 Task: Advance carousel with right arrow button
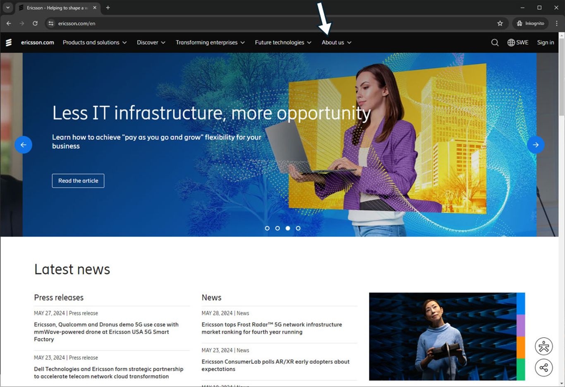point(536,145)
